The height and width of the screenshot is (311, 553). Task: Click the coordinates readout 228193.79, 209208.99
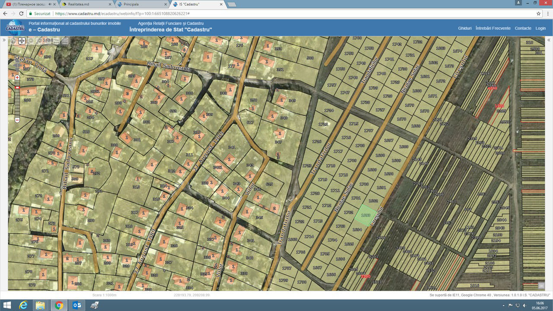click(x=192, y=295)
